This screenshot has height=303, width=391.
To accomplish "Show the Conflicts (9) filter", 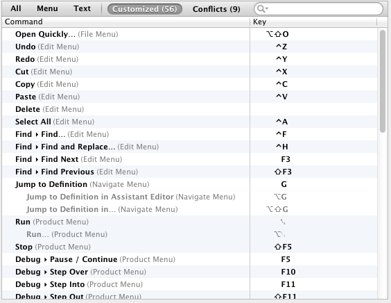I will pos(216,9).
